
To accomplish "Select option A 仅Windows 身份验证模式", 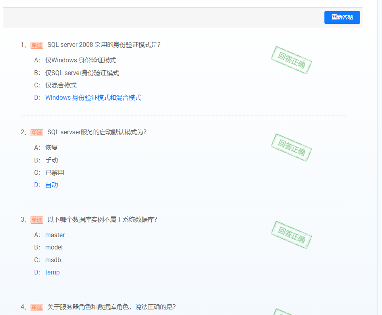I will tap(75, 60).
